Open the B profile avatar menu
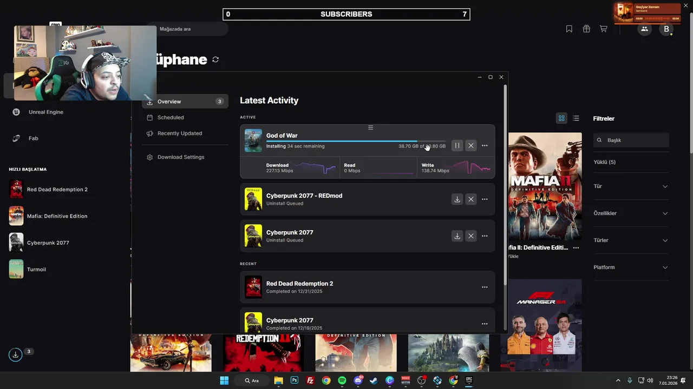Screen dimensions: 693x389 tap(666, 29)
